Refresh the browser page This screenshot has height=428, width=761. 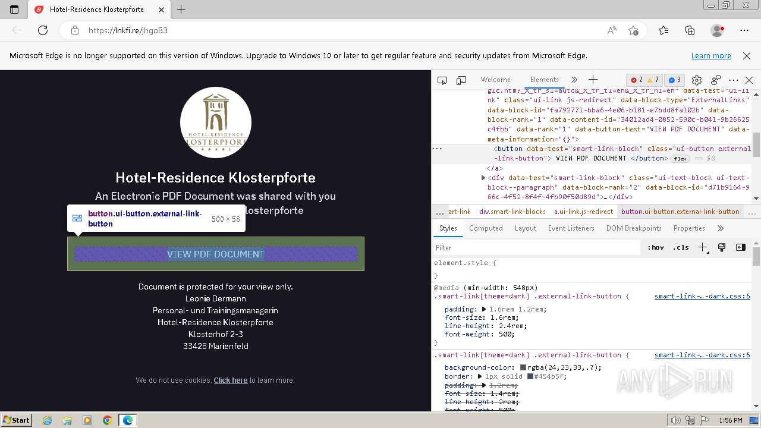pyautogui.click(x=43, y=30)
